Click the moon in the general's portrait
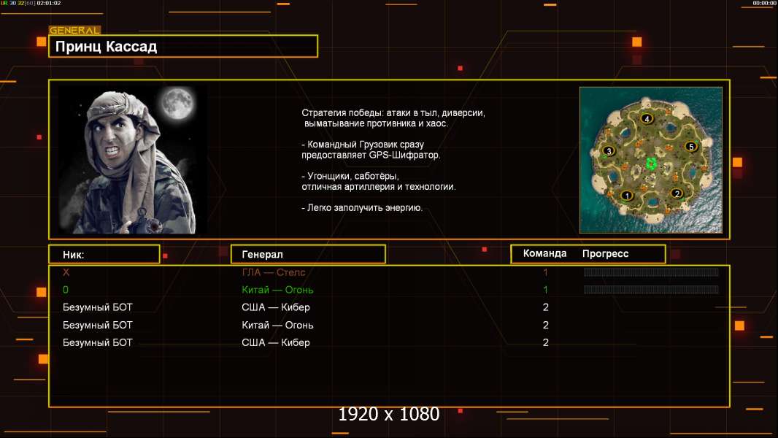 coord(177,103)
